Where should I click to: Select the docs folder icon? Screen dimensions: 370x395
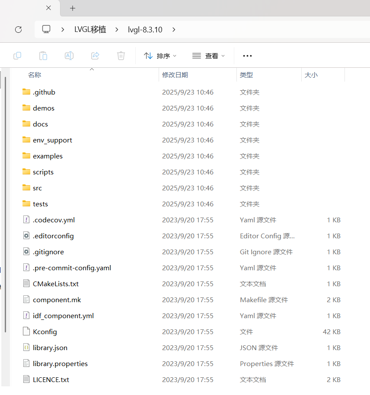point(26,124)
